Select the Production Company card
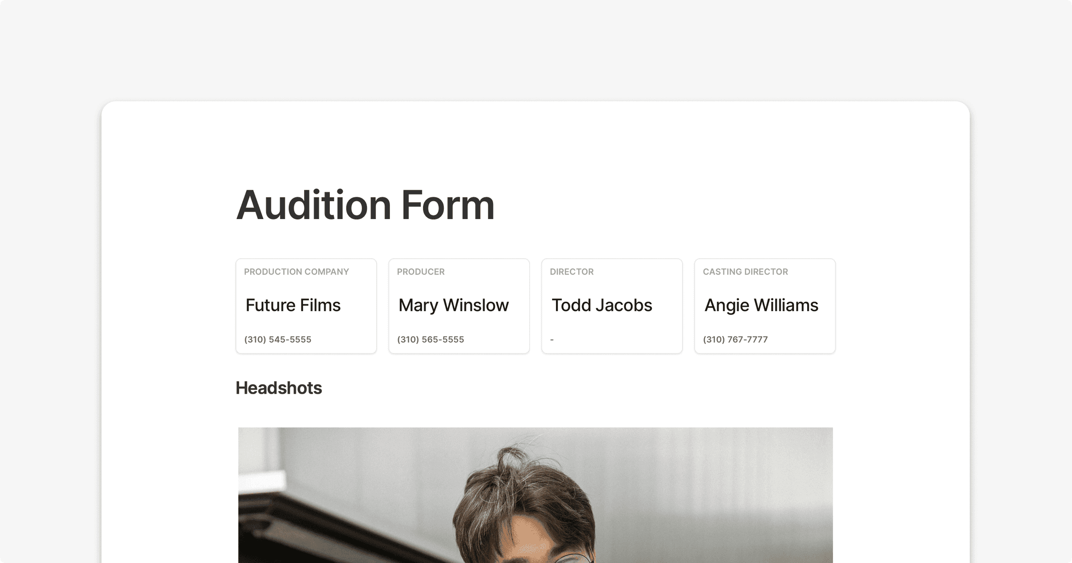Image resolution: width=1072 pixels, height=563 pixels. 306,306
